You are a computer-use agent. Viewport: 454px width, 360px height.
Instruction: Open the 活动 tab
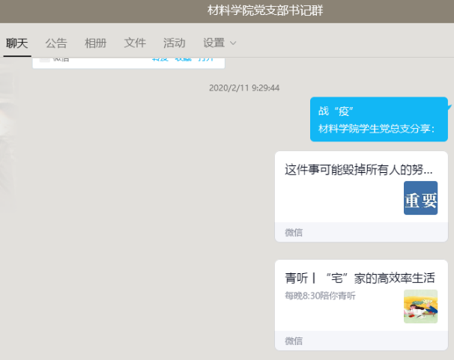click(174, 43)
